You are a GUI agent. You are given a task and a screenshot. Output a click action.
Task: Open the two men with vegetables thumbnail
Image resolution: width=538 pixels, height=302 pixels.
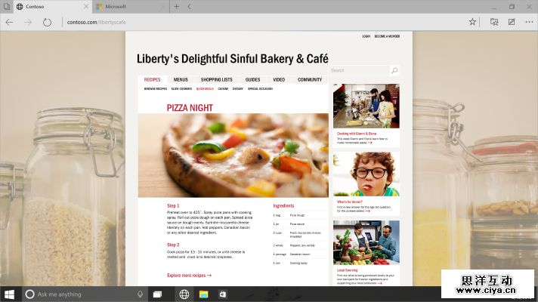point(366,242)
